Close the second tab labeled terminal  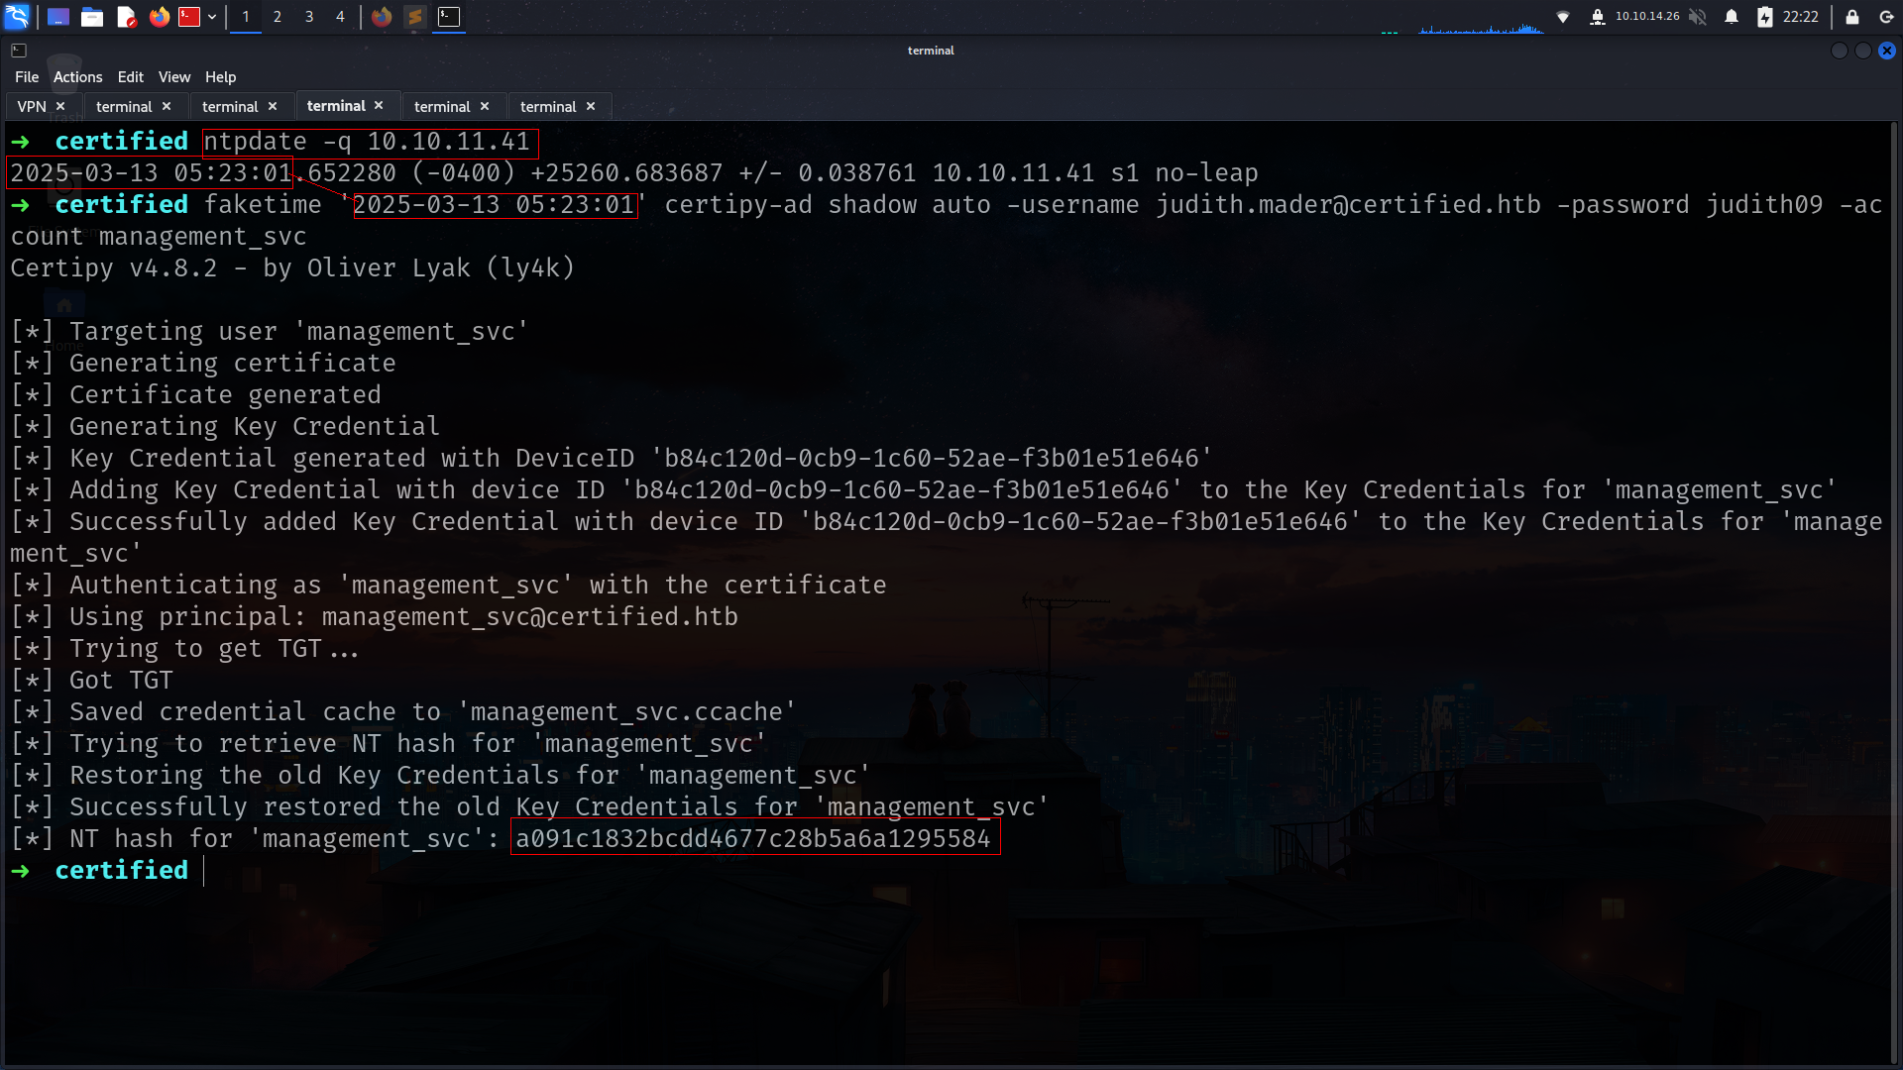pyautogui.click(x=167, y=106)
